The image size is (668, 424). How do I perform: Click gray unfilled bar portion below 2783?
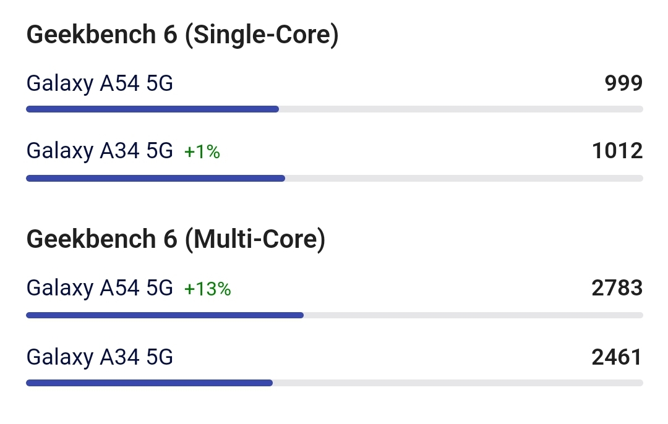click(473, 315)
